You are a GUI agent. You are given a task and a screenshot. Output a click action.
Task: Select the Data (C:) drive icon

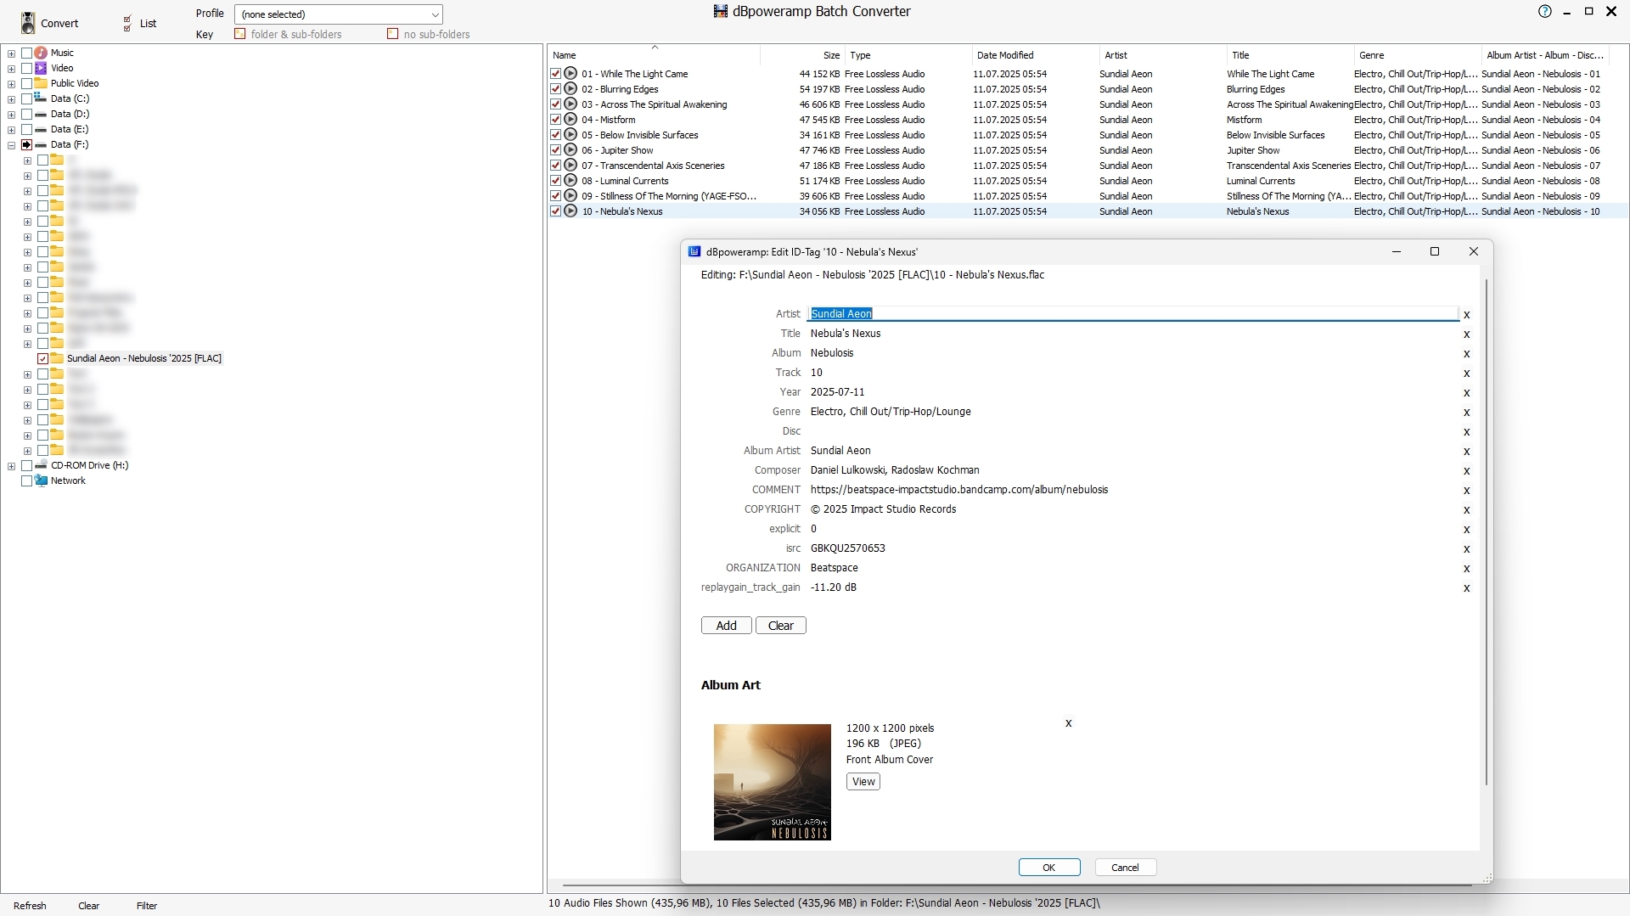coord(41,98)
